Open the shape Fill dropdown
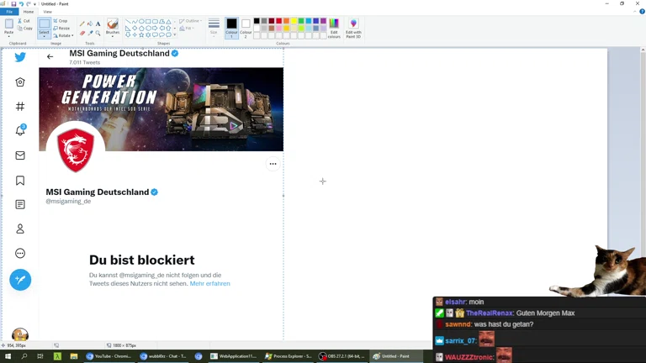646x363 pixels. (x=187, y=28)
